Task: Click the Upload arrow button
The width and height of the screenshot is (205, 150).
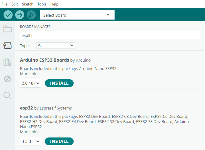Action: (20, 15)
